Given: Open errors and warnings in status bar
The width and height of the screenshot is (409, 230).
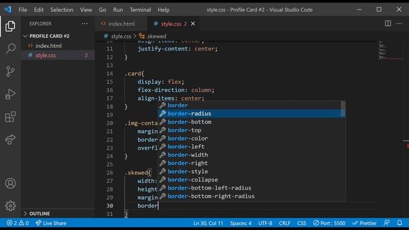Looking at the screenshot, I should coord(18,223).
